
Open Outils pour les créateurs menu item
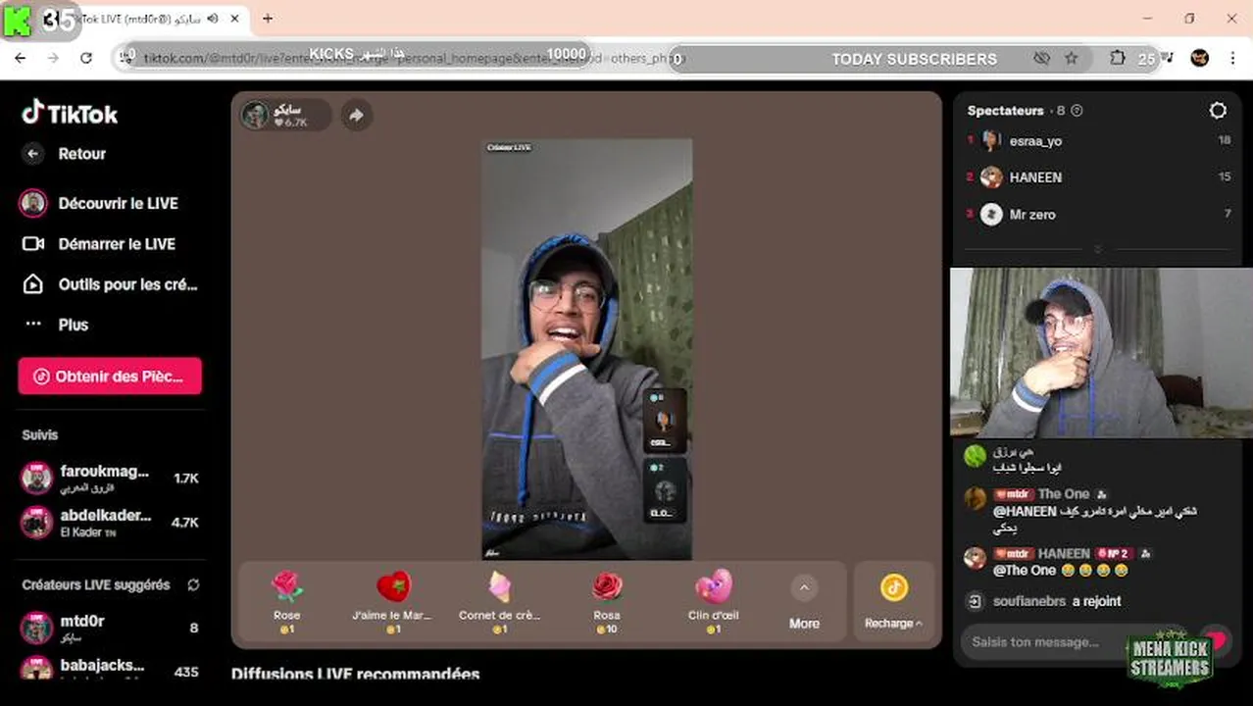(x=110, y=284)
